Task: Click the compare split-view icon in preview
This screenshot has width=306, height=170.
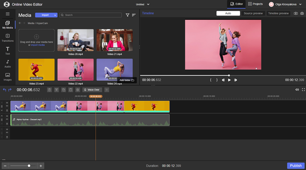Action: pos(296,13)
